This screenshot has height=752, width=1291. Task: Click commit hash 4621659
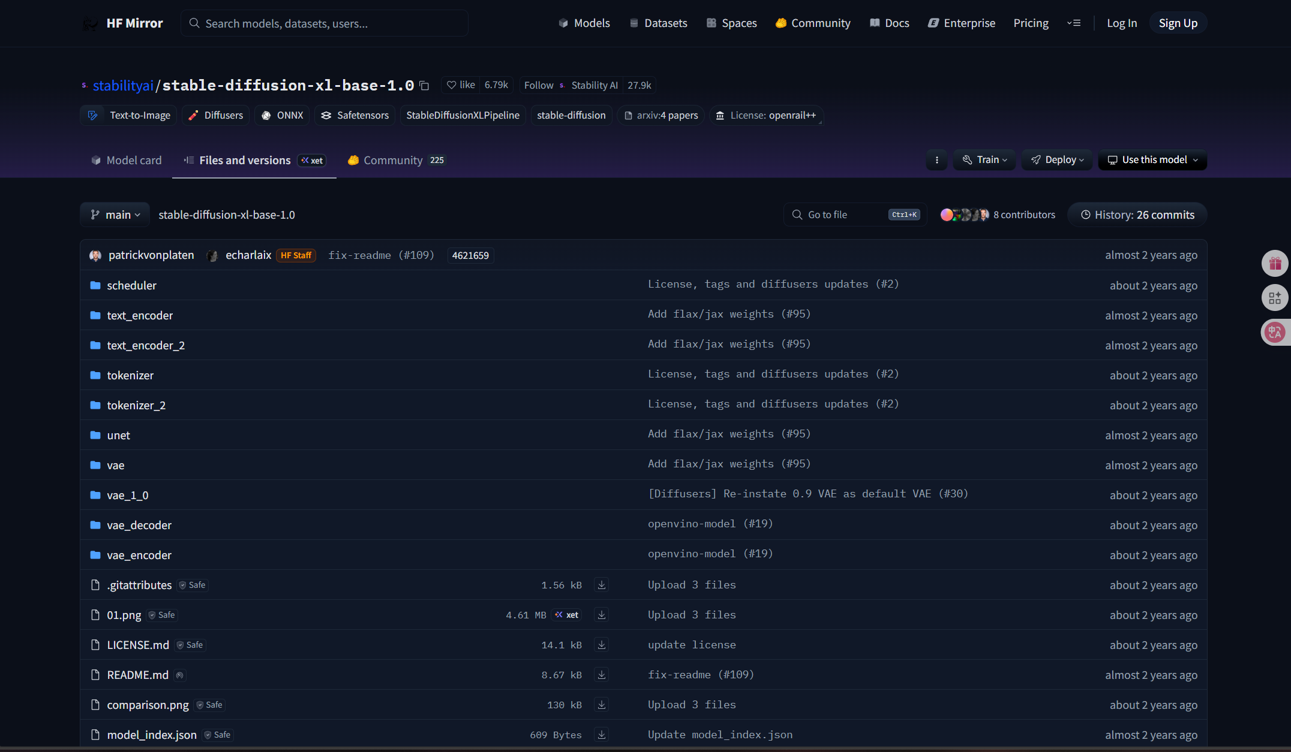point(470,256)
